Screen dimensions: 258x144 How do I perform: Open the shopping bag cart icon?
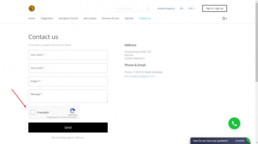point(224,19)
